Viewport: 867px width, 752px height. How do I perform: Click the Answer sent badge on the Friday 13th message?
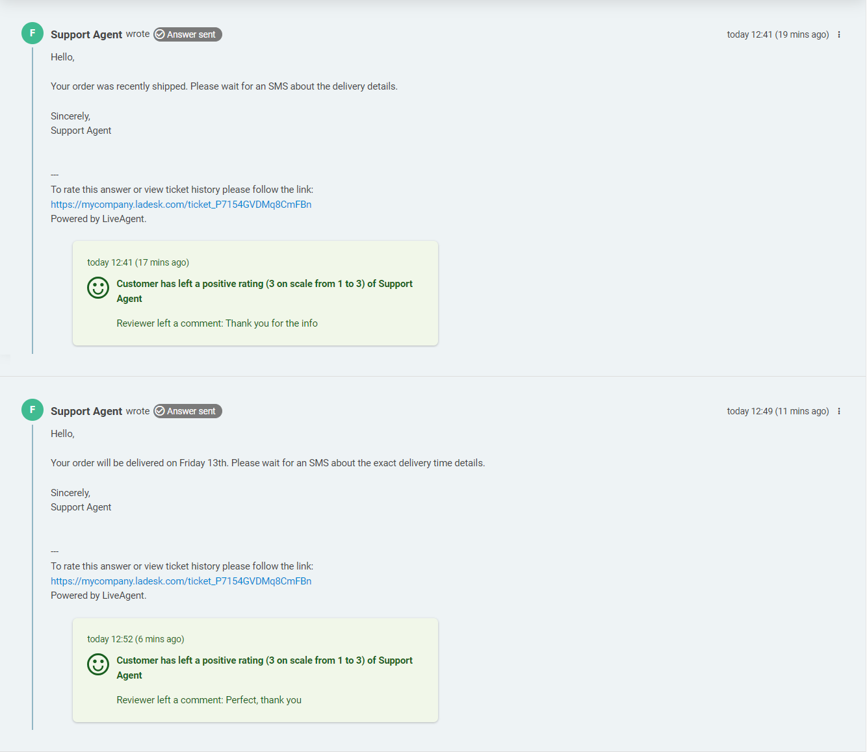(x=188, y=411)
